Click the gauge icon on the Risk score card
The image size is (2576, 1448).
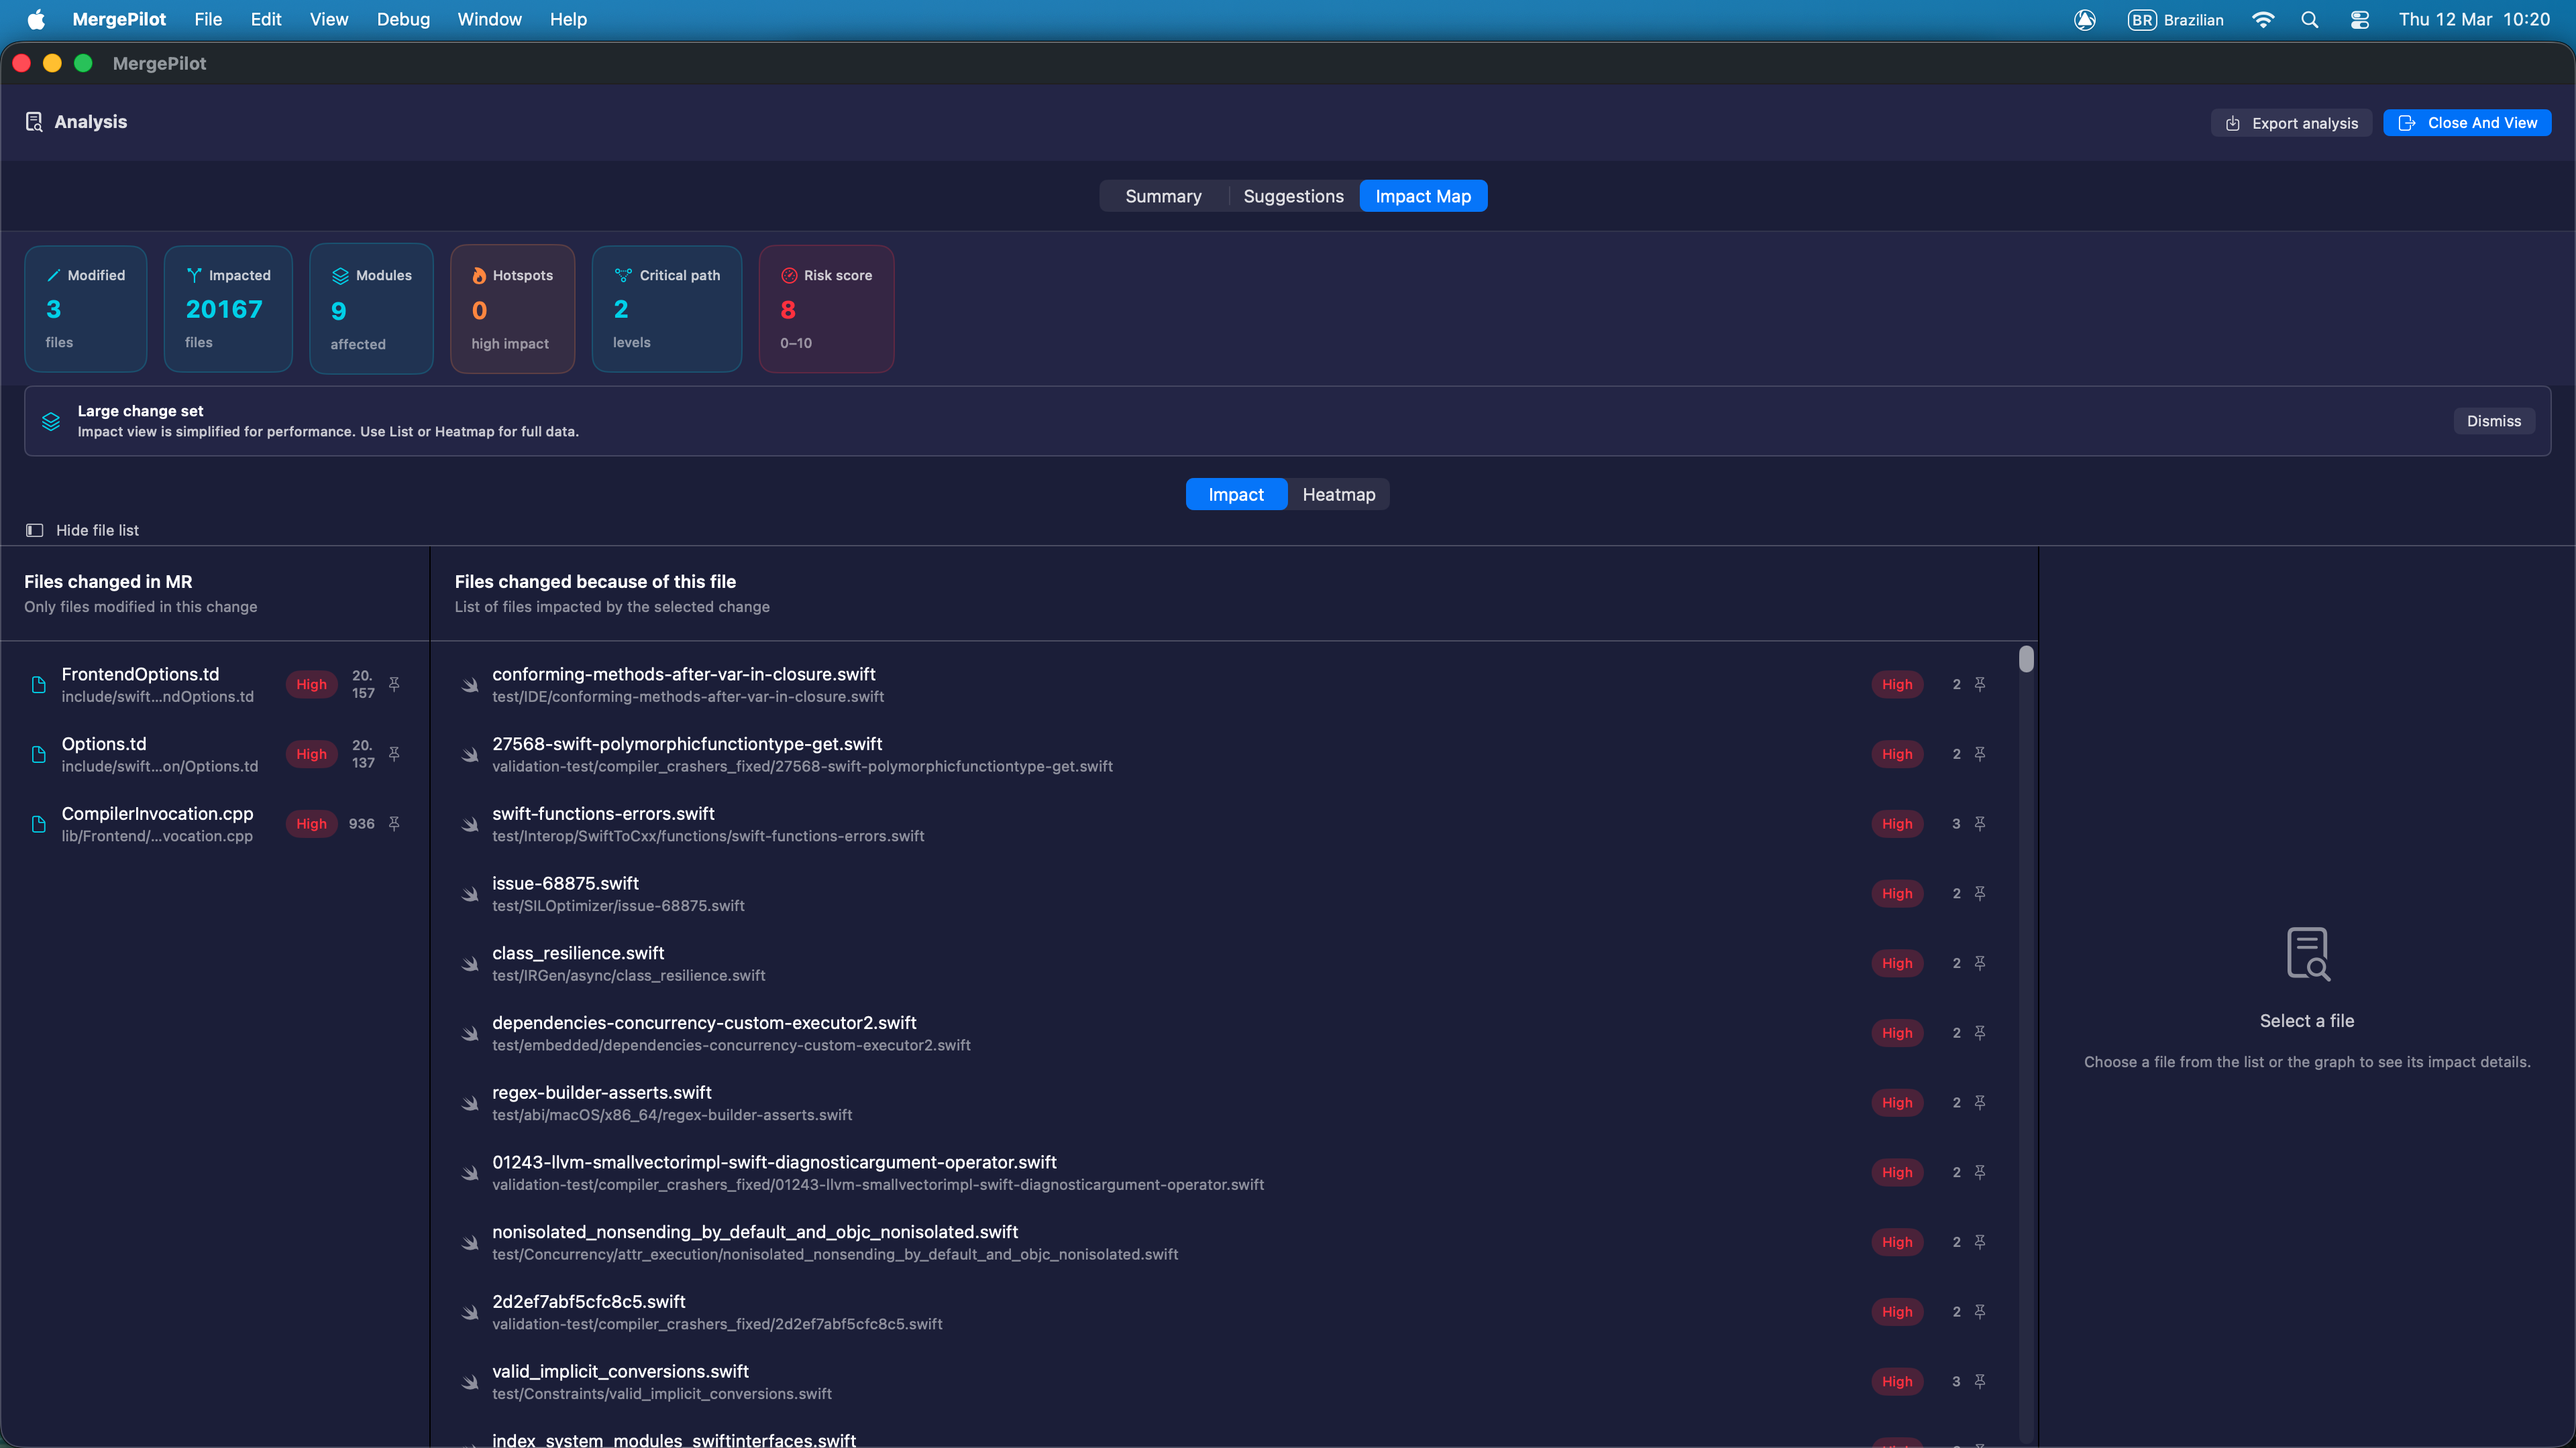point(788,276)
